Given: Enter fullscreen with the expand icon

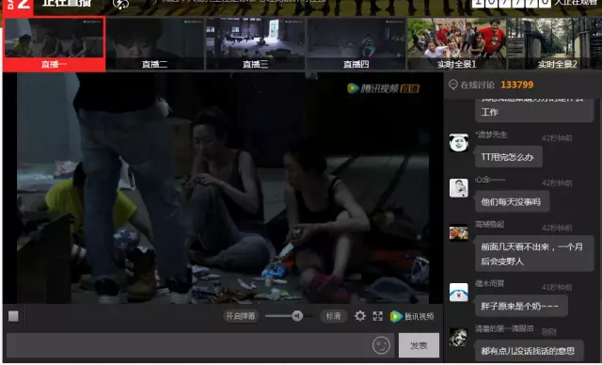Looking at the screenshot, I should tap(378, 316).
